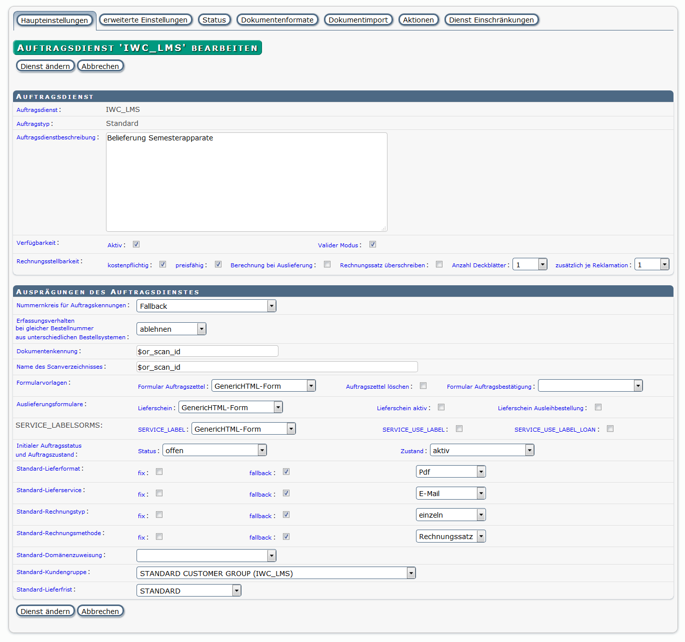Open Standard-Kundengruppe dropdown

pyautogui.click(x=276, y=573)
